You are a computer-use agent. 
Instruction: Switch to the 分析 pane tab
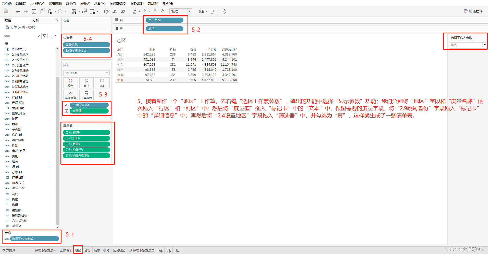click(36, 20)
